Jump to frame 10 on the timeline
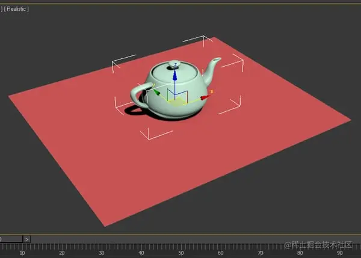361x258 pixels. click(x=22, y=253)
